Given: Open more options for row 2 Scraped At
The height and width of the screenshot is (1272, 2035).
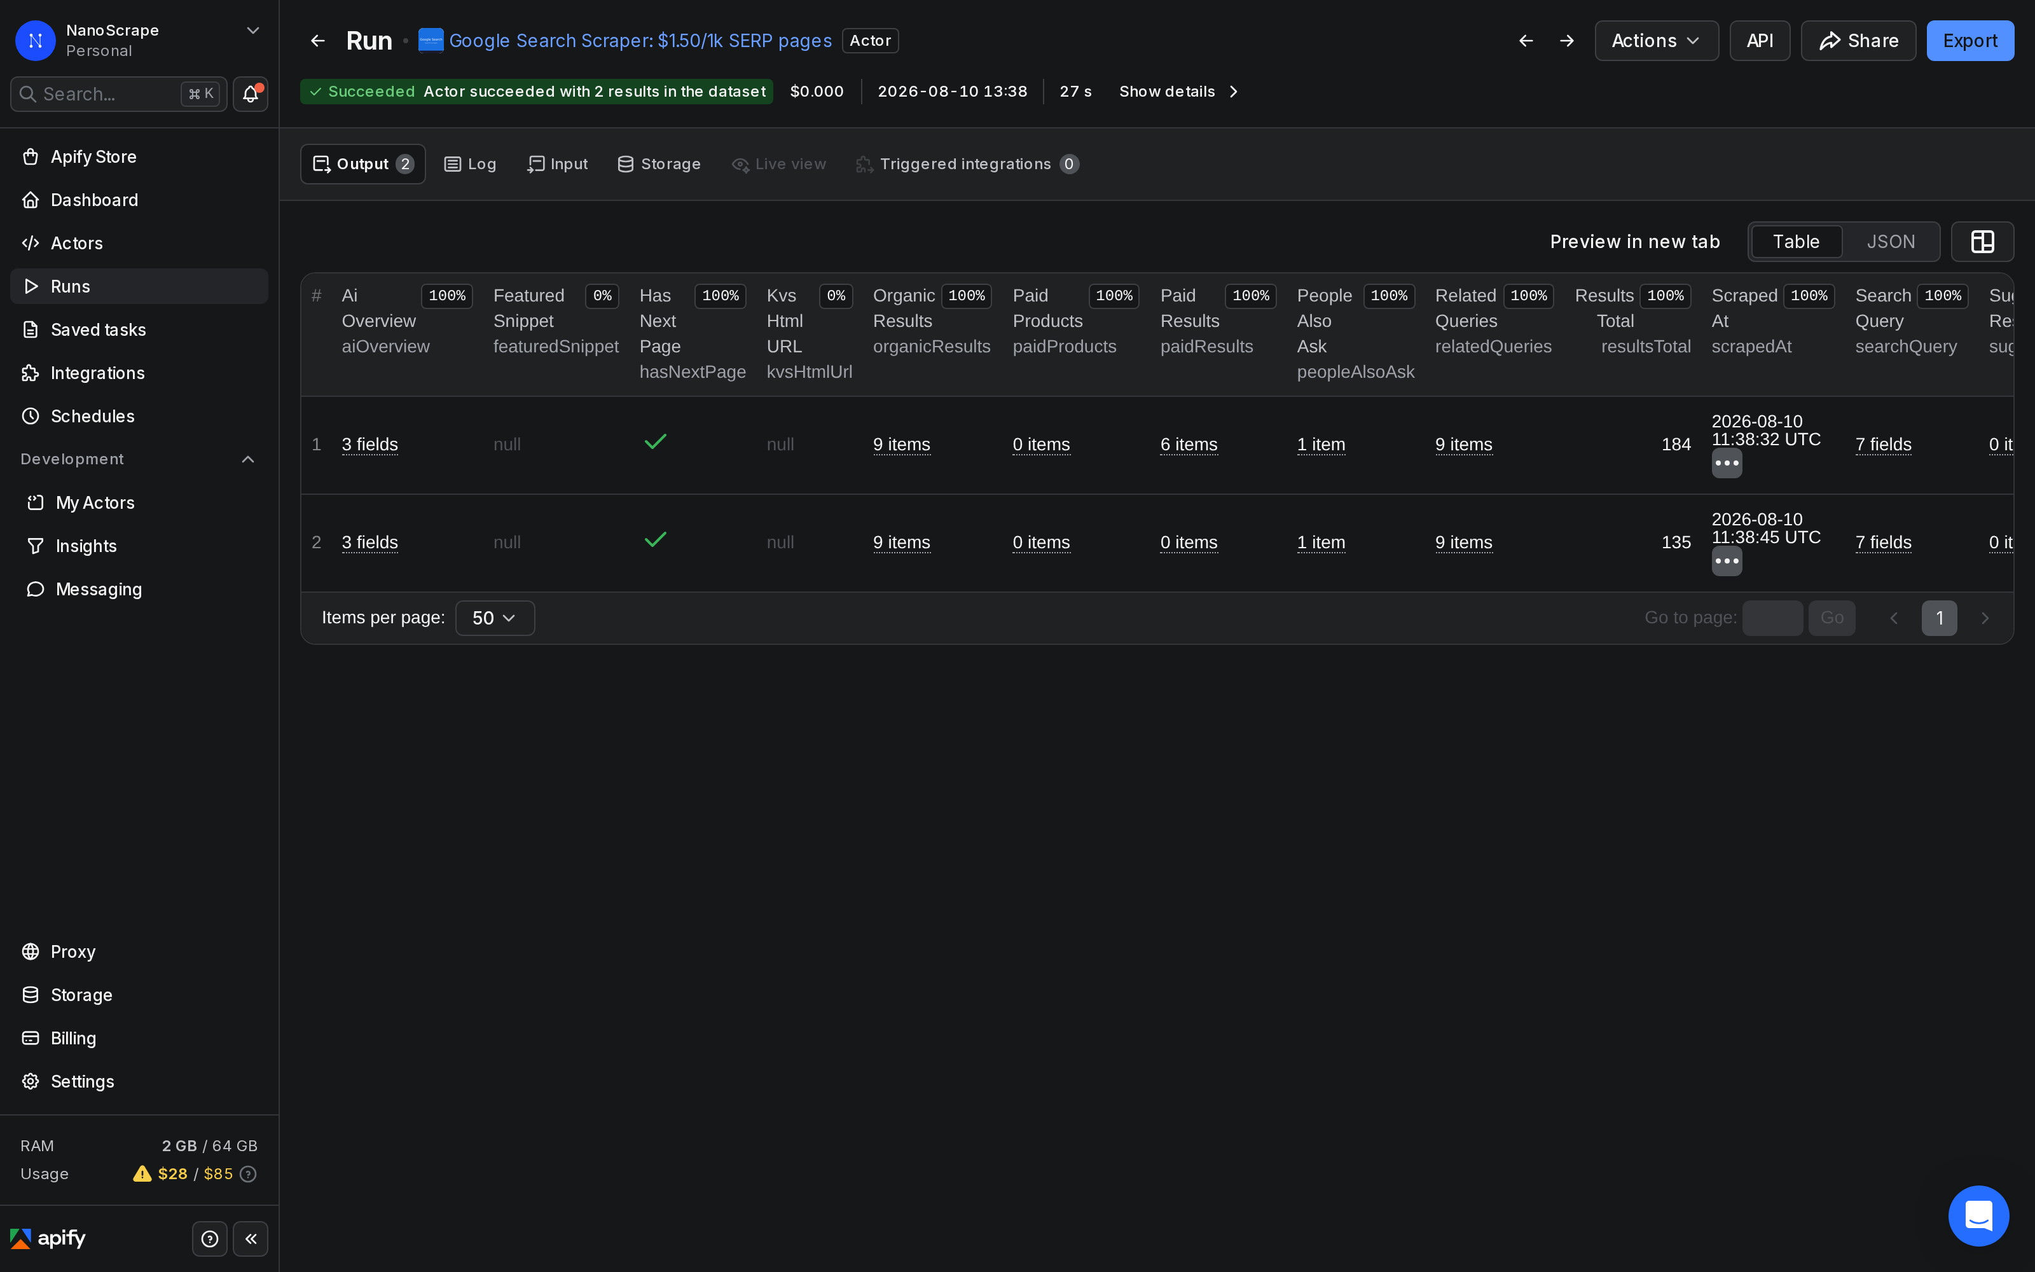Looking at the screenshot, I should pos(1727,561).
